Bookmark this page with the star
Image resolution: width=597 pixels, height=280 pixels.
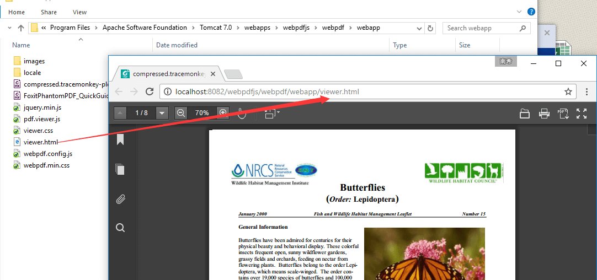click(x=568, y=91)
